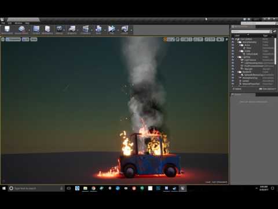Open the Settings toolbar icon
This screenshot has height=209, width=278.
click(x=59, y=30)
